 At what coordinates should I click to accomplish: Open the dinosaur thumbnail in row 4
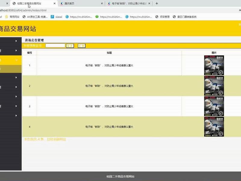pos(214,127)
